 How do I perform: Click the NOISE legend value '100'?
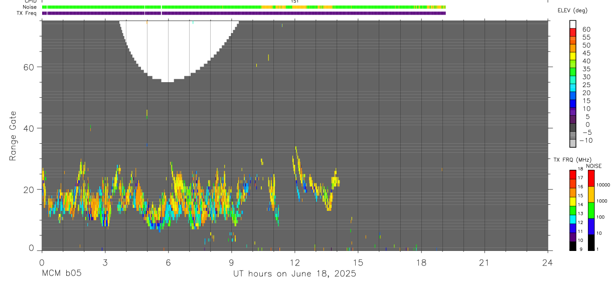pos(600,217)
